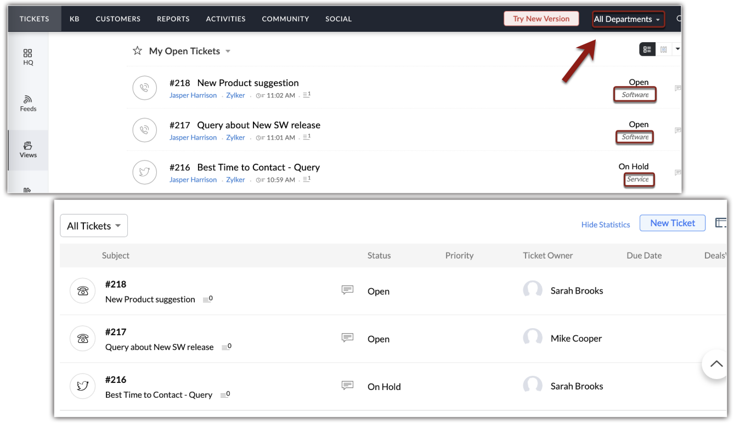This screenshot has width=734, height=424.
Task: Go to the Customers tab
Action: (x=118, y=19)
